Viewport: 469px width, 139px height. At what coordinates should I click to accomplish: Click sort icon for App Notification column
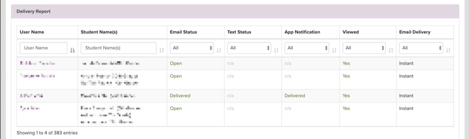pos(334,50)
